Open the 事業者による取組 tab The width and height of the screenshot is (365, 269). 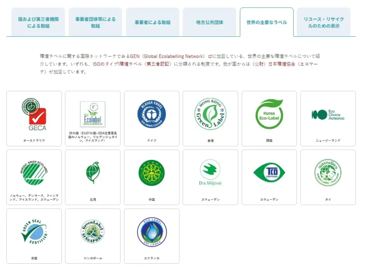152,22
